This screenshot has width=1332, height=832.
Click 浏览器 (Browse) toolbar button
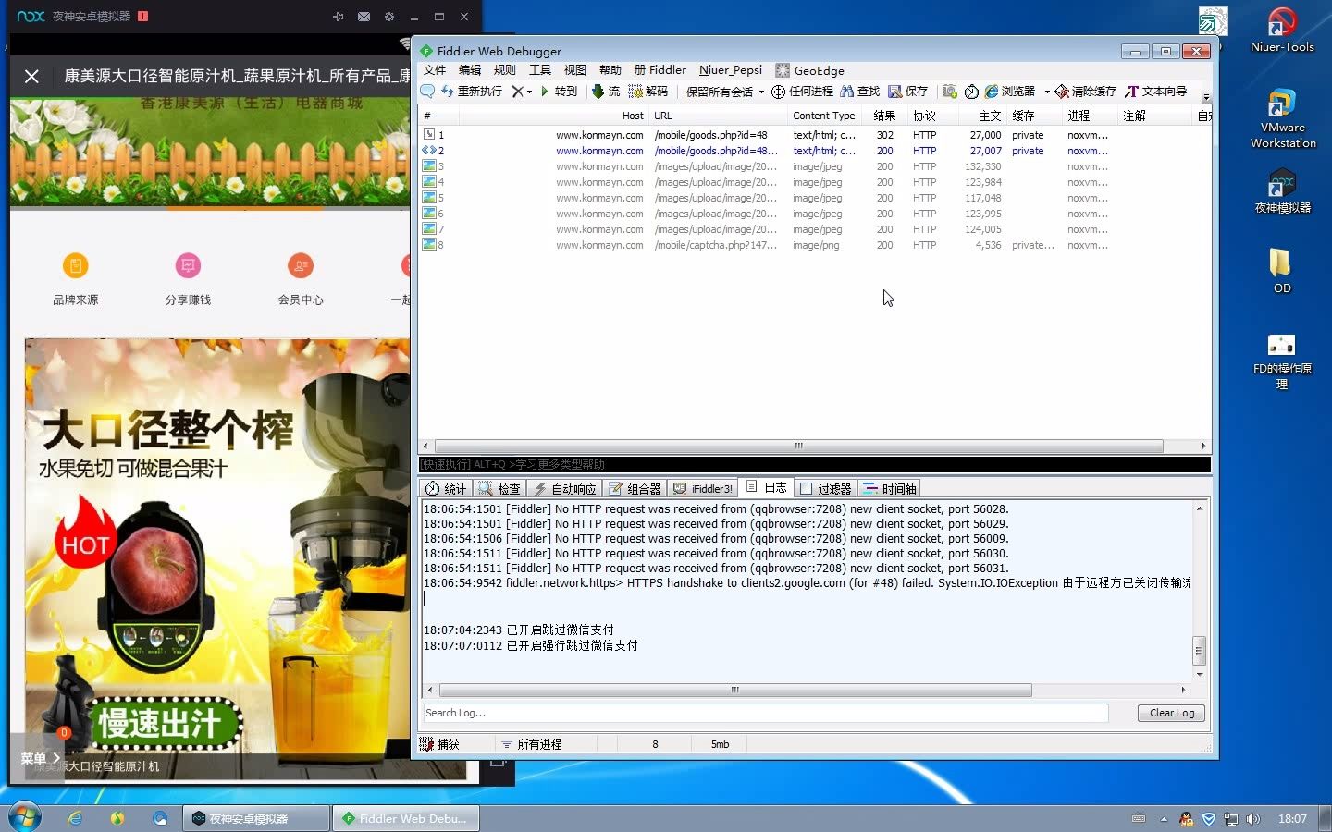pos(1010,92)
